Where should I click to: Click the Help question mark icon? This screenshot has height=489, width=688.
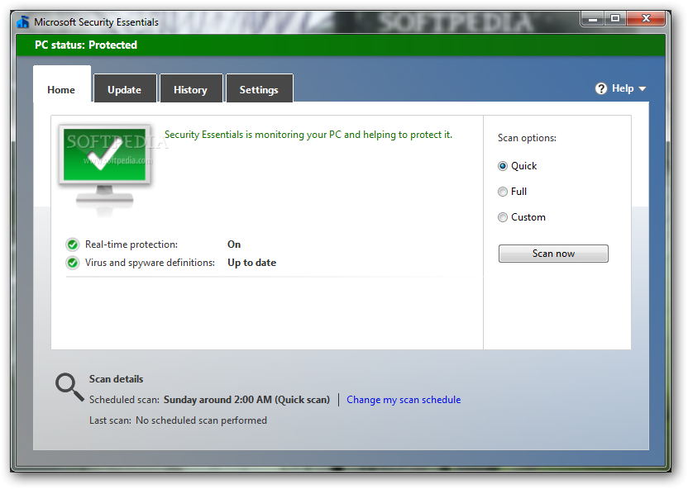(x=600, y=88)
